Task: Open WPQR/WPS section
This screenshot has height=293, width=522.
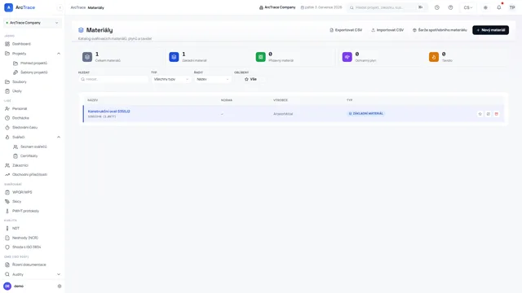Action: (22, 192)
